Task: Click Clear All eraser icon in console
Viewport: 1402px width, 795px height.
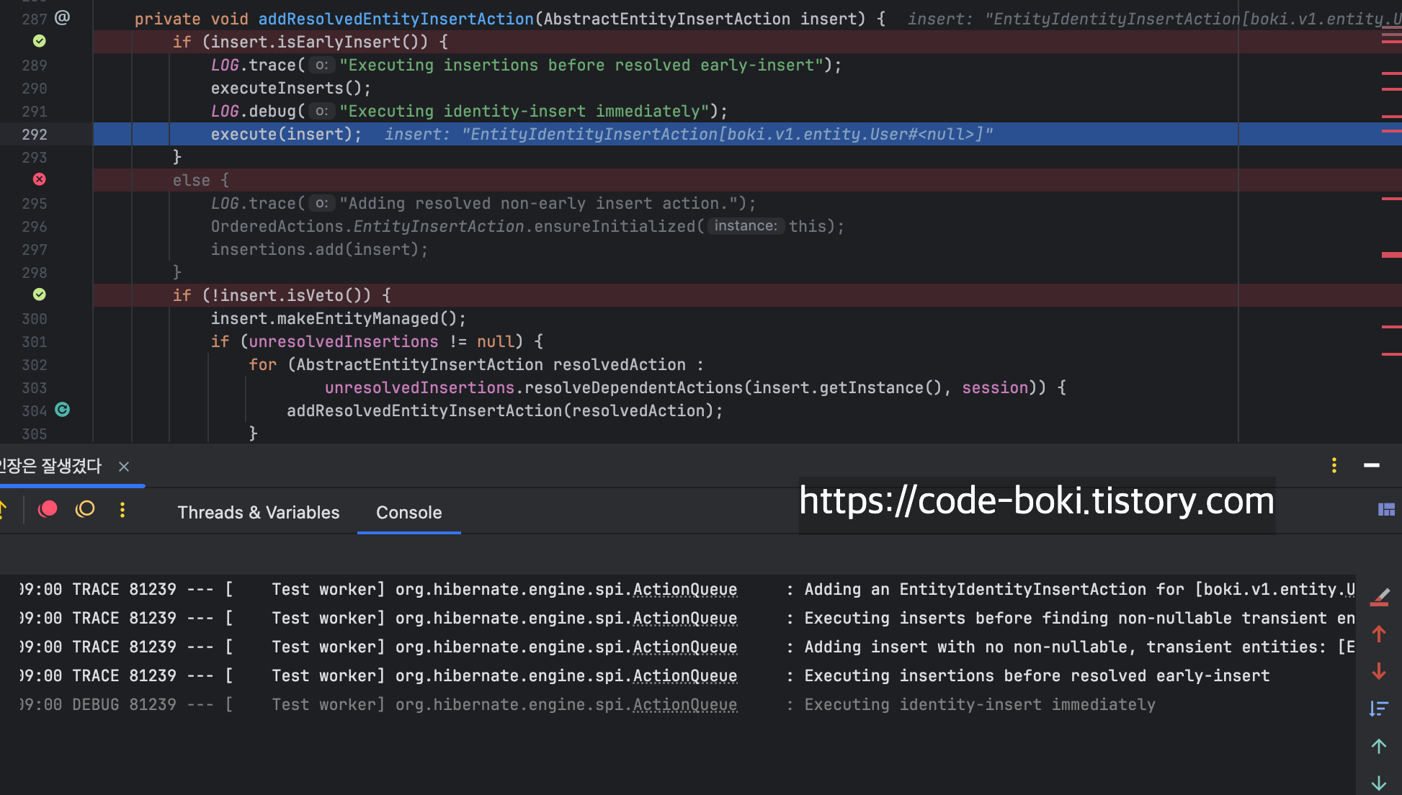Action: coord(1379,597)
